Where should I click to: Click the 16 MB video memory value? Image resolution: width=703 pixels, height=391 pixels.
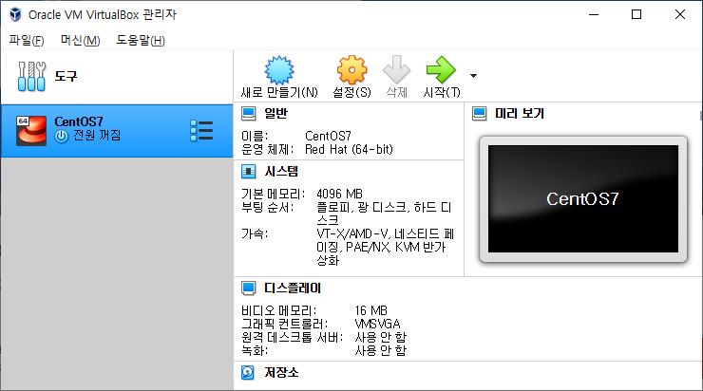[x=370, y=310]
